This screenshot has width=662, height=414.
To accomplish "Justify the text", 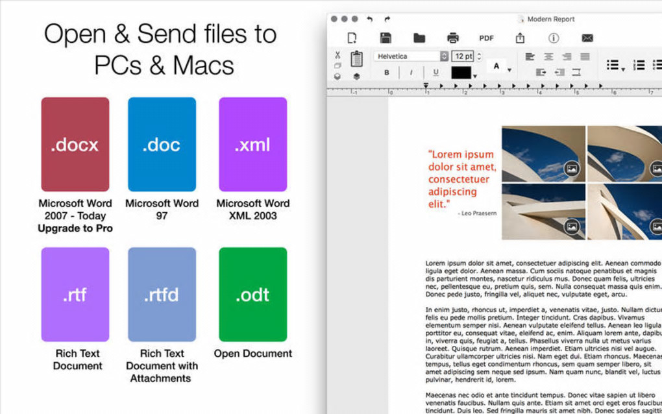I will pos(585,56).
